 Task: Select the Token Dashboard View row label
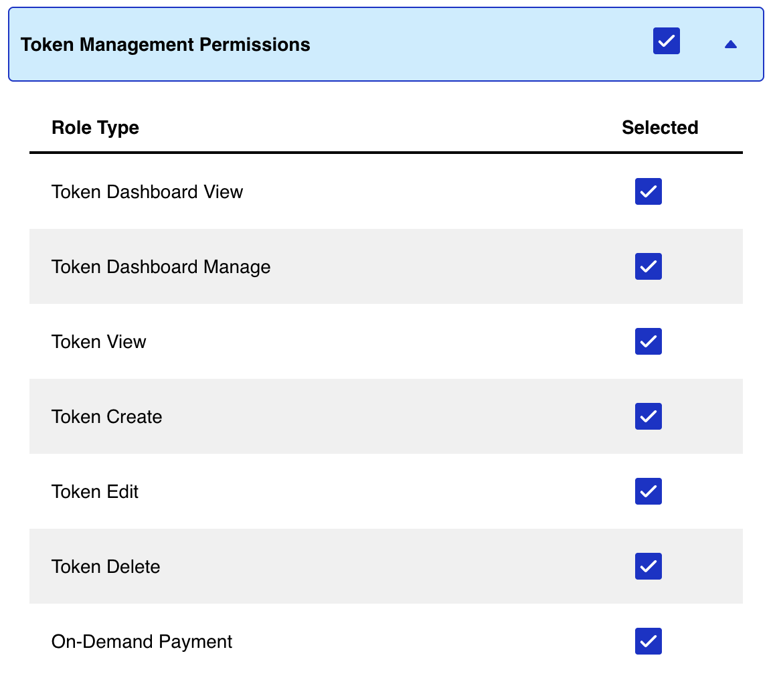pyautogui.click(x=147, y=191)
